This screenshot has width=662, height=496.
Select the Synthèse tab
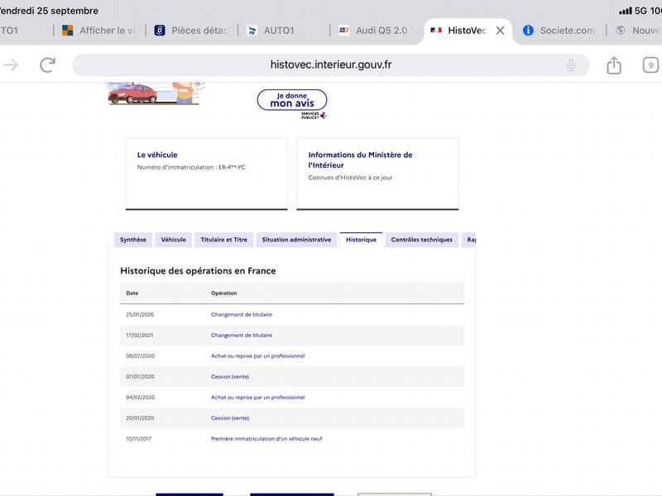point(133,240)
